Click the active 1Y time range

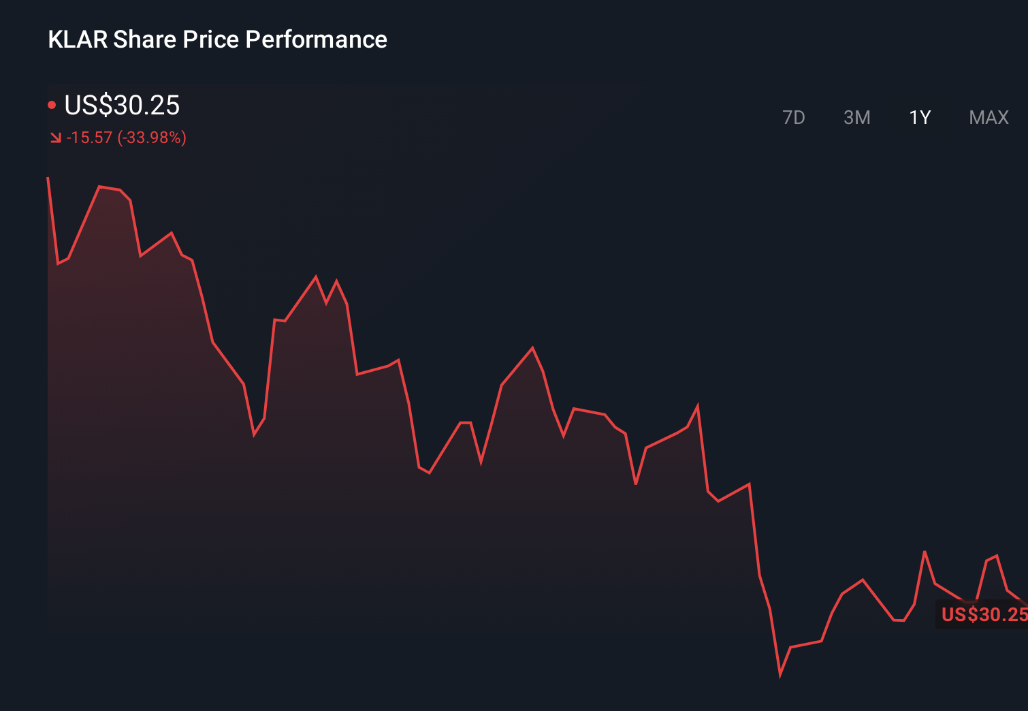pos(919,117)
